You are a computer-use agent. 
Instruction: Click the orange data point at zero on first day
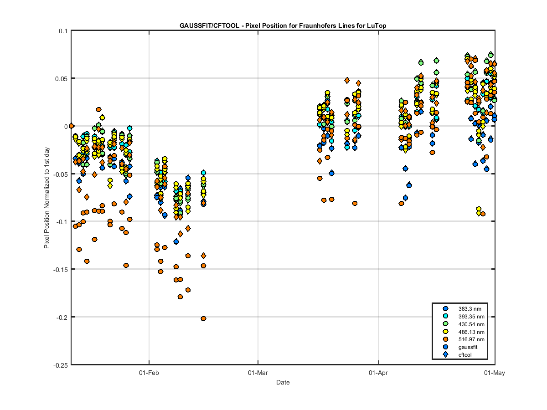(x=71, y=126)
